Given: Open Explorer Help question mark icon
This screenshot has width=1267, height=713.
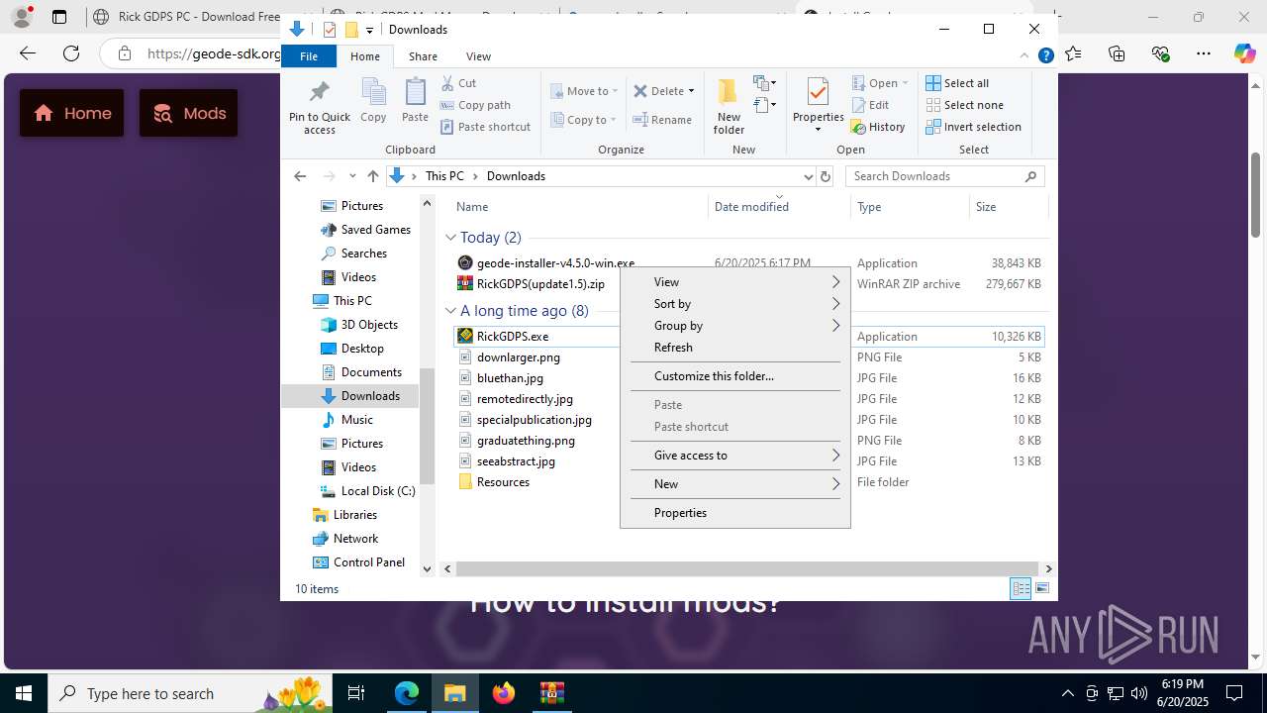Looking at the screenshot, I should 1045,56.
